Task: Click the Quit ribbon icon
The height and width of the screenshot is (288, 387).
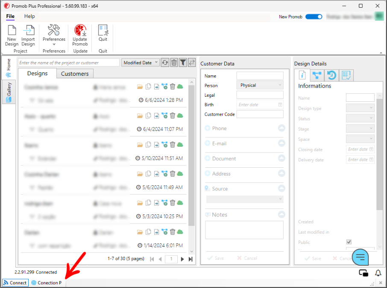Action: point(103,33)
